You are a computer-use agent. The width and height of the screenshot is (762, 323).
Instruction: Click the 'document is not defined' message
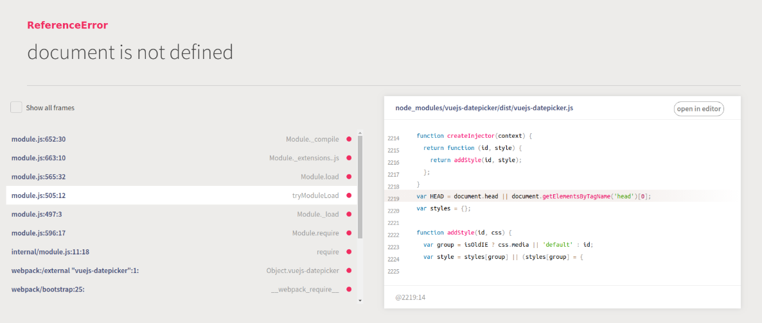coord(130,52)
